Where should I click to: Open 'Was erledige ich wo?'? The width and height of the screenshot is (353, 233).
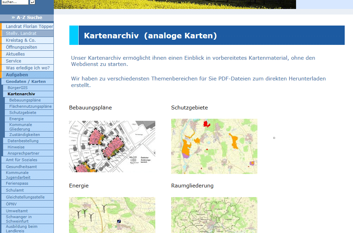point(28,68)
